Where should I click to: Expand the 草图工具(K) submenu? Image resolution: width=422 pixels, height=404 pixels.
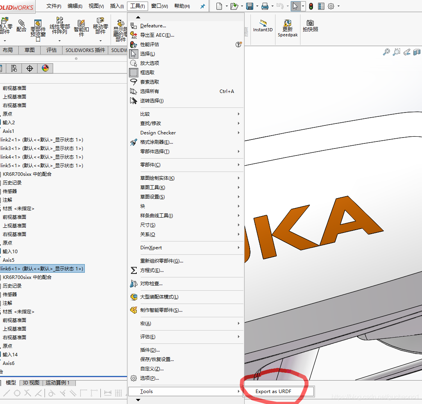click(x=186, y=188)
